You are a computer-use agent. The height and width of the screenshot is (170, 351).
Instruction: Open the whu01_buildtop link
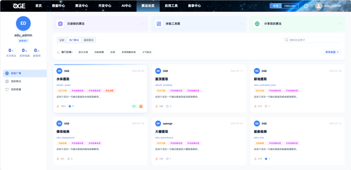point(163,85)
